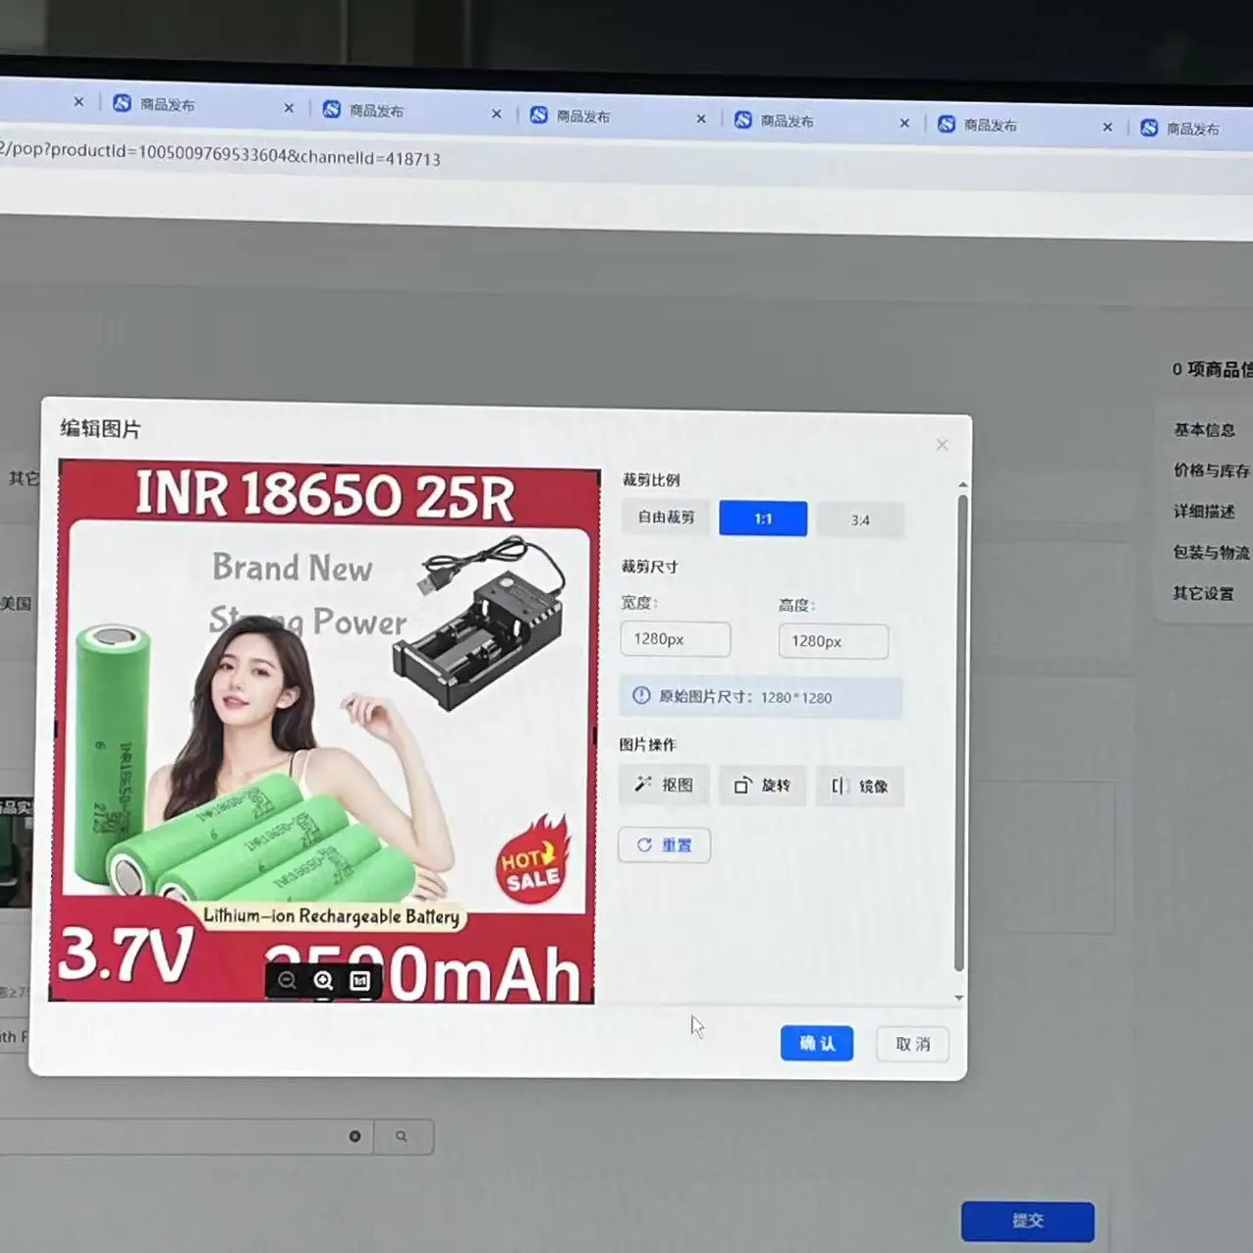Image resolution: width=1253 pixels, height=1253 pixels.
Task: Click scrollbar down arrow in dialog
Action: point(959,998)
